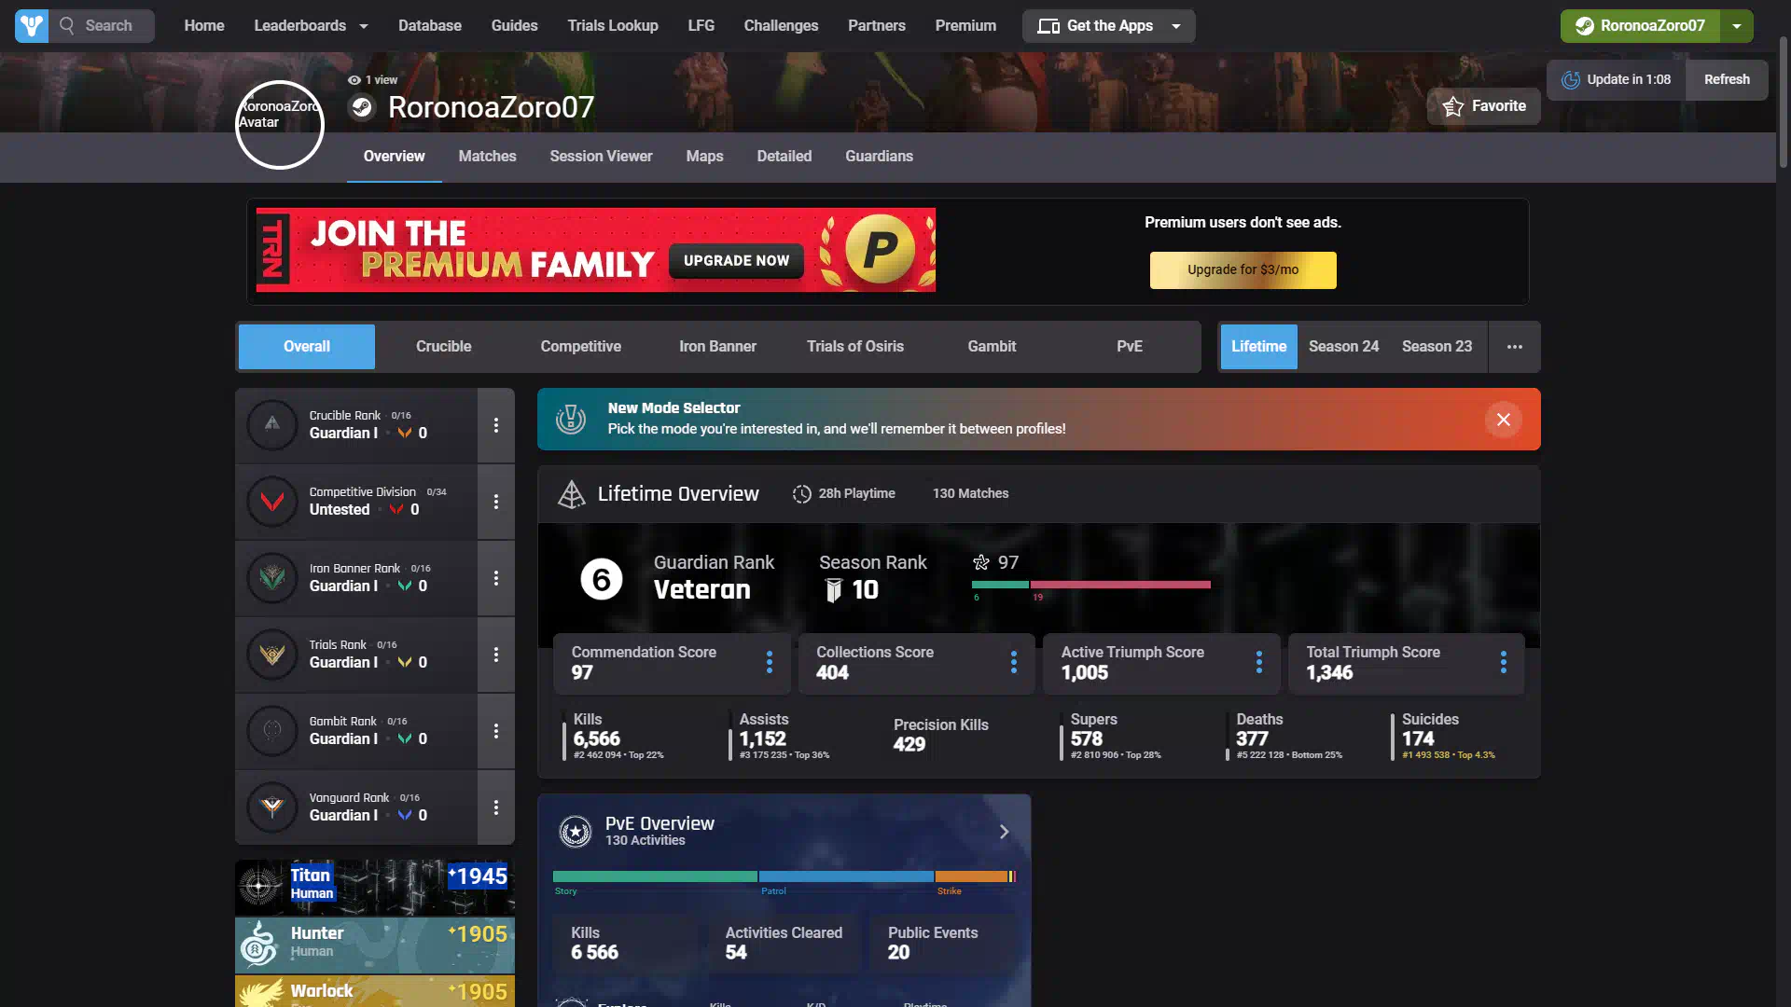Select the Trials of Osiris mode tab
1791x1007 pixels.
point(855,347)
